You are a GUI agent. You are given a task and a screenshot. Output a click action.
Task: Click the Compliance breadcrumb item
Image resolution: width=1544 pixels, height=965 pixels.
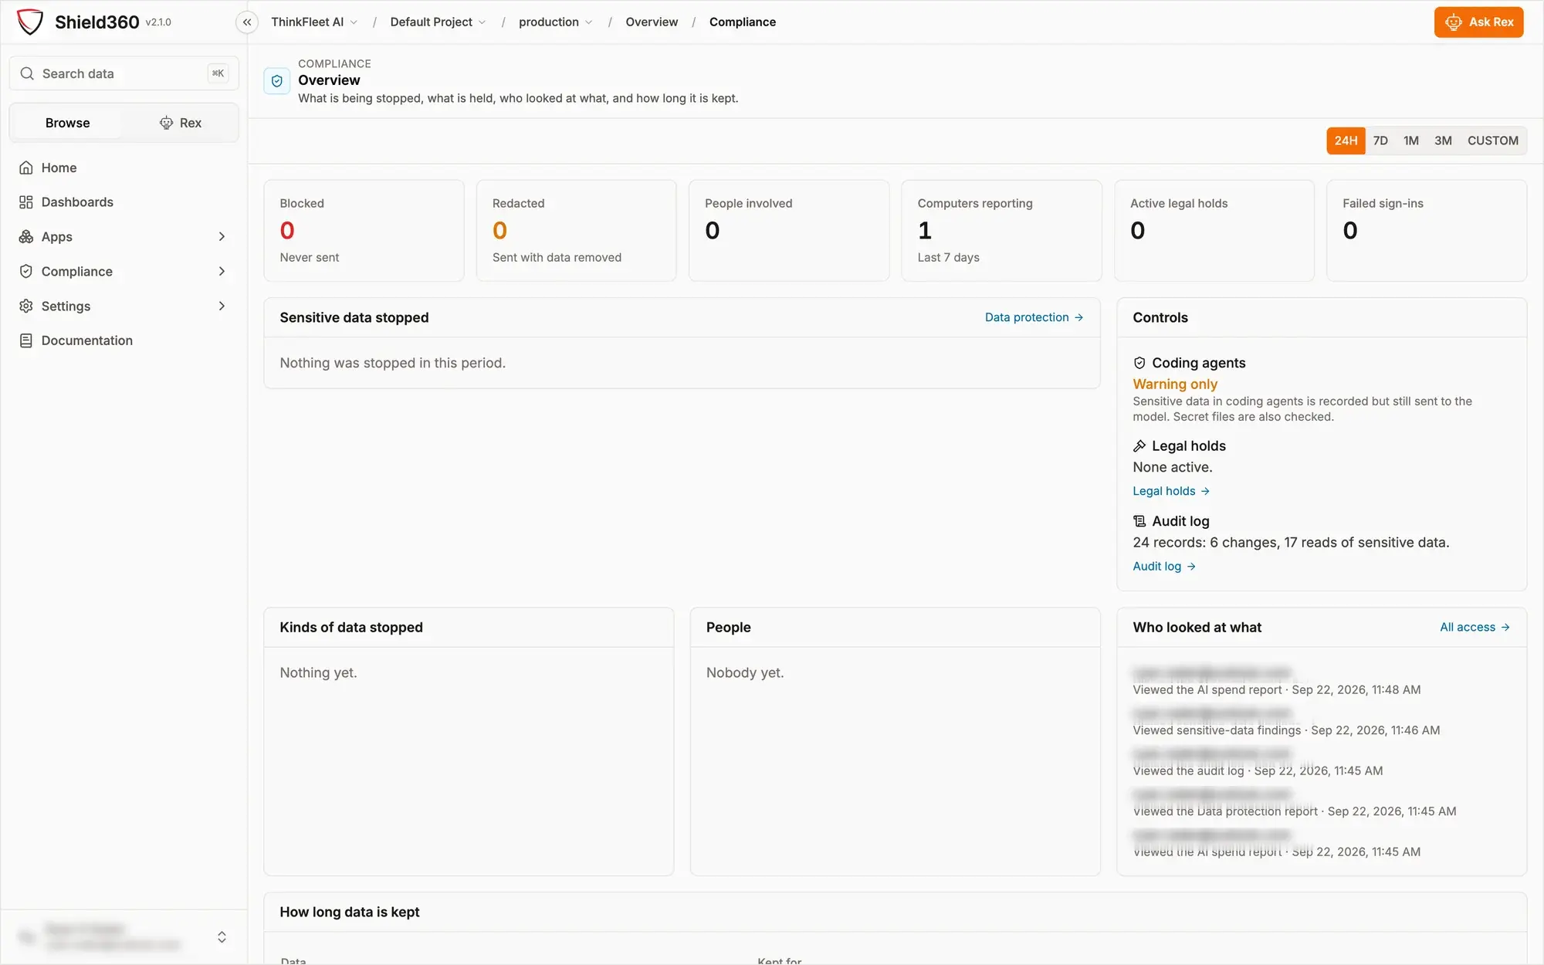pos(743,22)
